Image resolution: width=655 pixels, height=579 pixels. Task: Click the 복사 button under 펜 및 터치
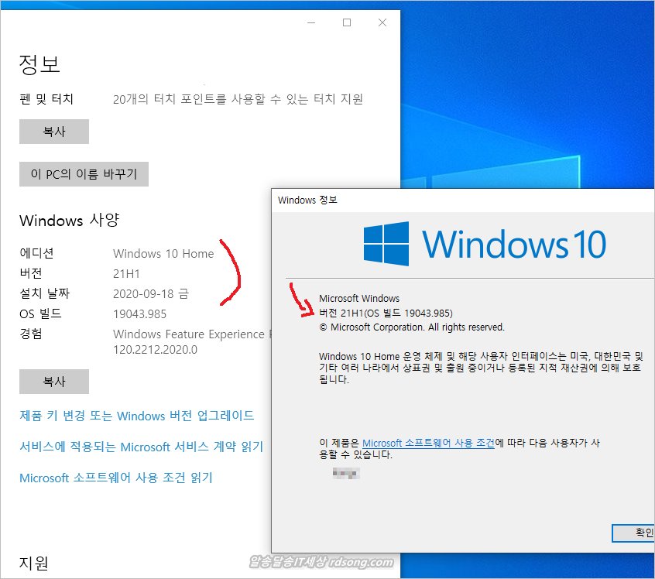[x=54, y=132]
